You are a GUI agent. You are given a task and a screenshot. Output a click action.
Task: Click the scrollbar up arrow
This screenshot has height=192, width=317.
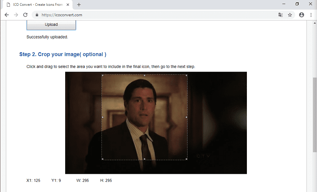click(x=315, y=23)
